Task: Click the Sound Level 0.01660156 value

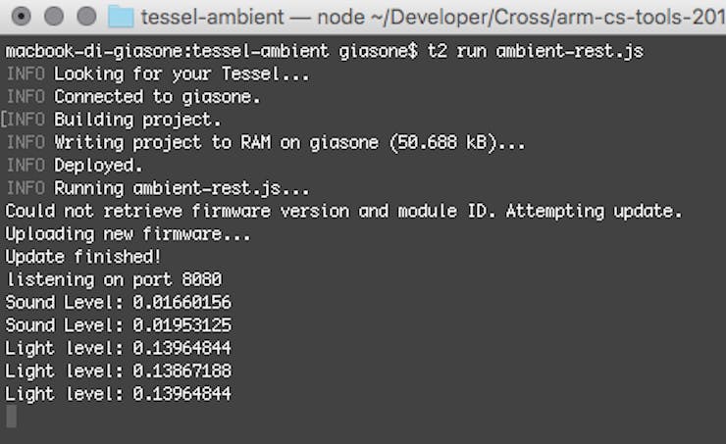Action: coord(181,303)
